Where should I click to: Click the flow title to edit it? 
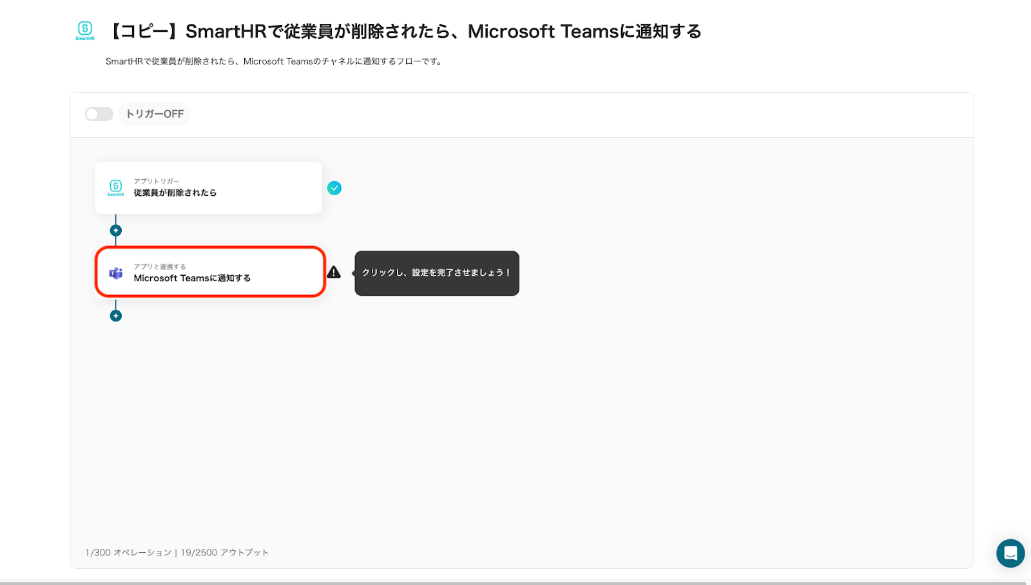(405, 32)
